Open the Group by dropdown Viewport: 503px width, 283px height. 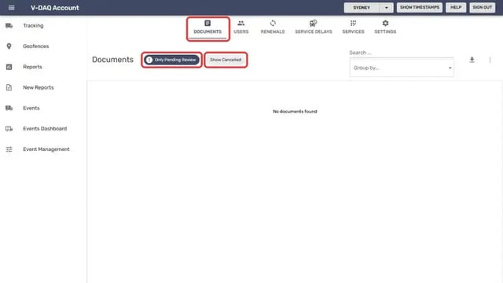(402, 68)
